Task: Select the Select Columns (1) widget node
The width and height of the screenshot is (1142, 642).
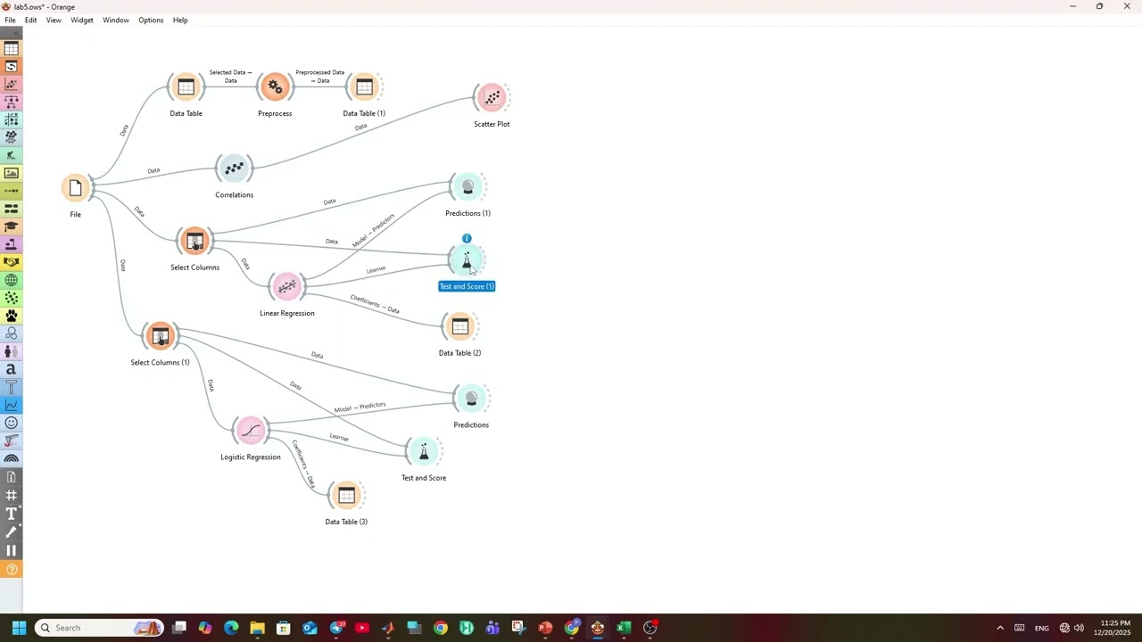Action: [160, 336]
